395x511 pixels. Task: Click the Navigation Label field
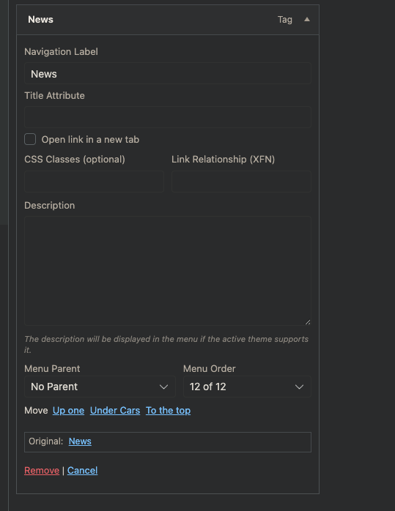(x=168, y=74)
